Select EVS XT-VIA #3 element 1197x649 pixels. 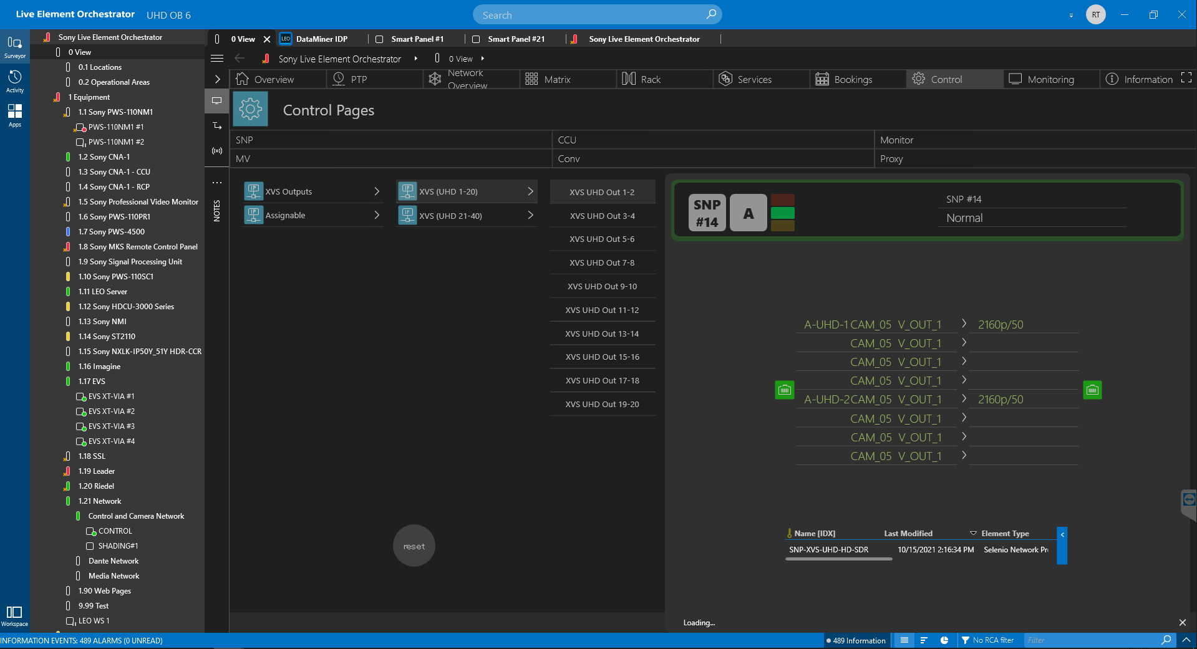pyautogui.click(x=112, y=426)
